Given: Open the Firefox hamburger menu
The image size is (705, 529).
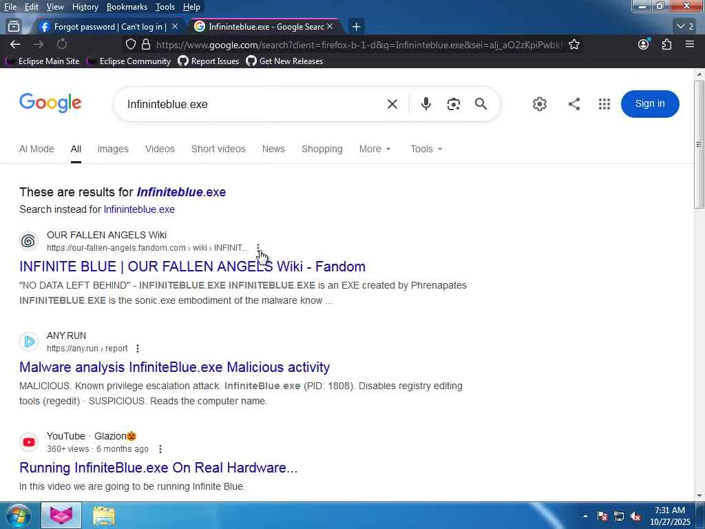Looking at the screenshot, I should click(x=690, y=44).
